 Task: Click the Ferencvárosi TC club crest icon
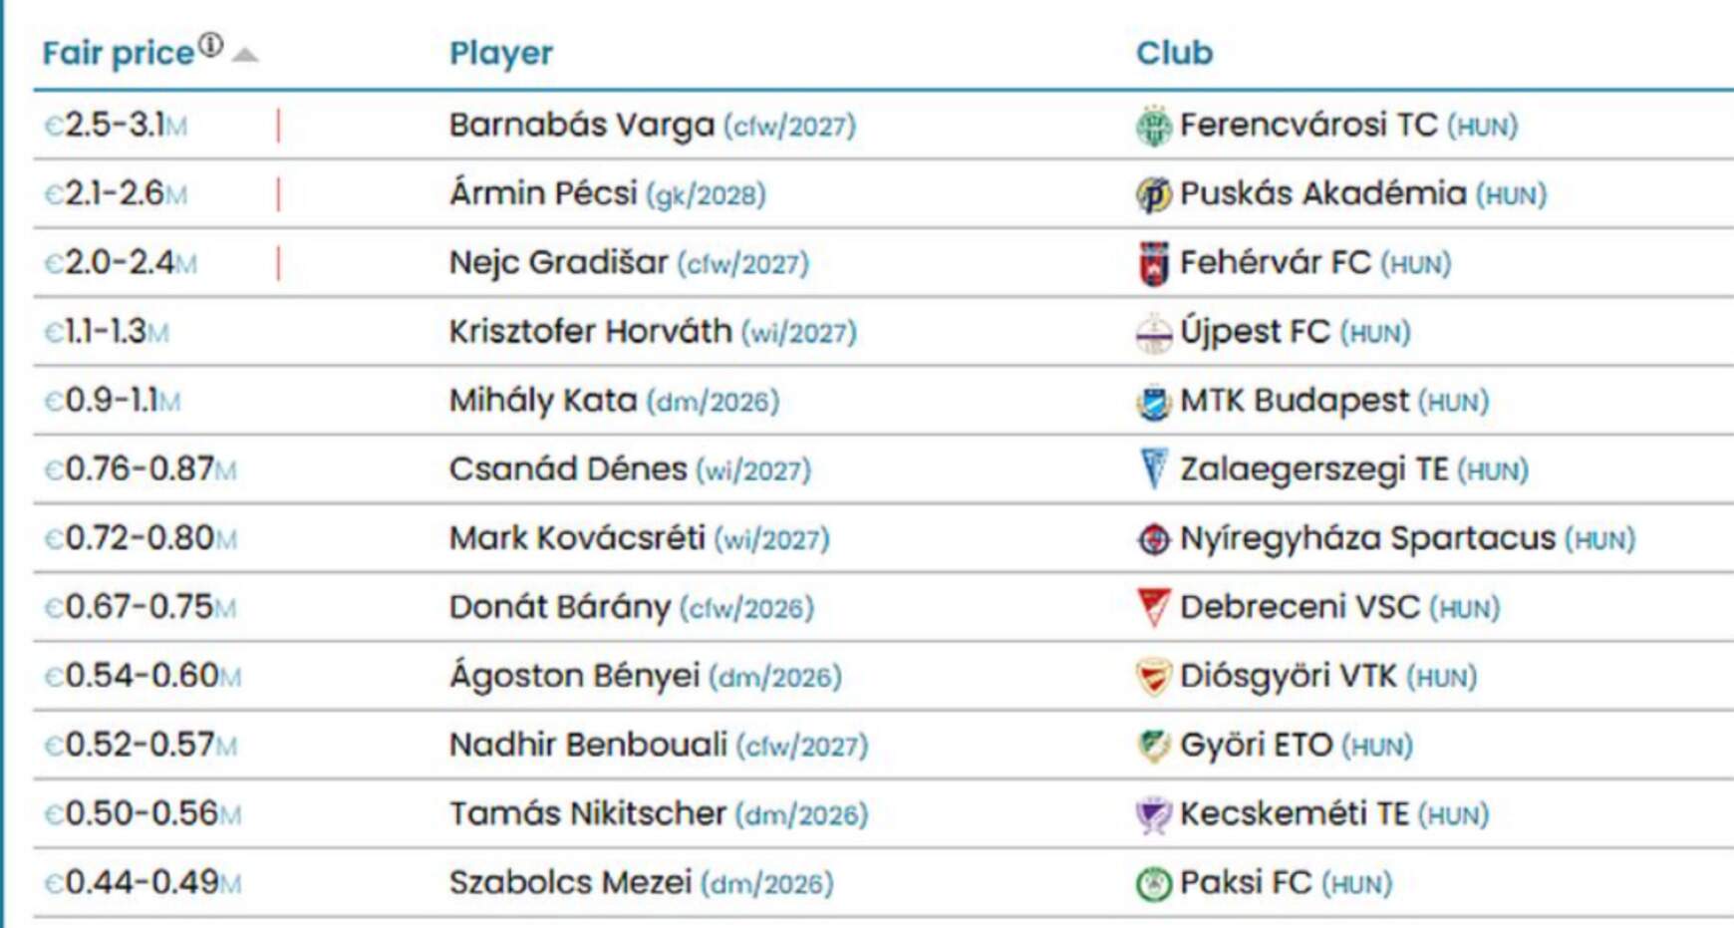coord(1153,127)
